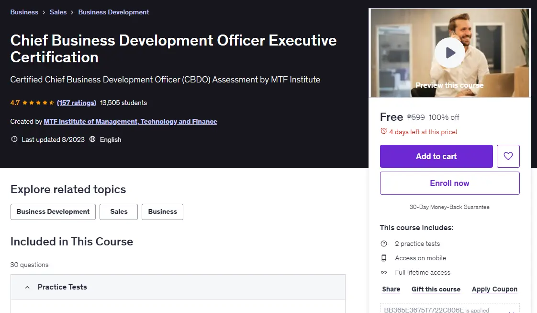Screen dimensions: 537x313
Task: Click the '2 practice tests' text
Action: tap(417, 244)
